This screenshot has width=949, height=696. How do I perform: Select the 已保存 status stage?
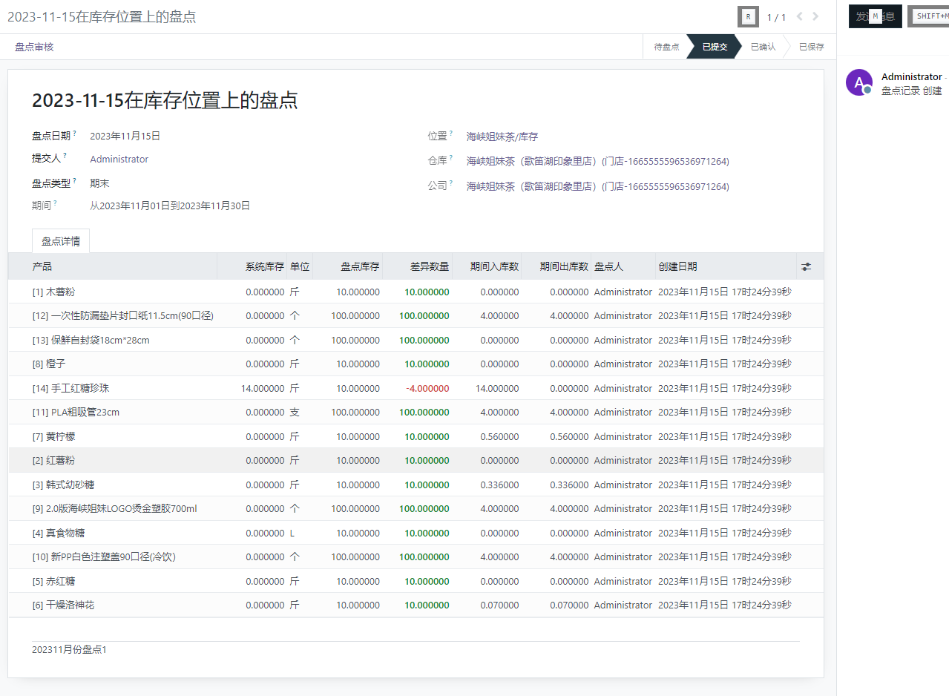coord(810,47)
